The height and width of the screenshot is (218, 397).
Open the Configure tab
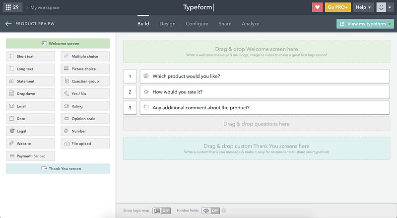pyautogui.click(x=197, y=23)
